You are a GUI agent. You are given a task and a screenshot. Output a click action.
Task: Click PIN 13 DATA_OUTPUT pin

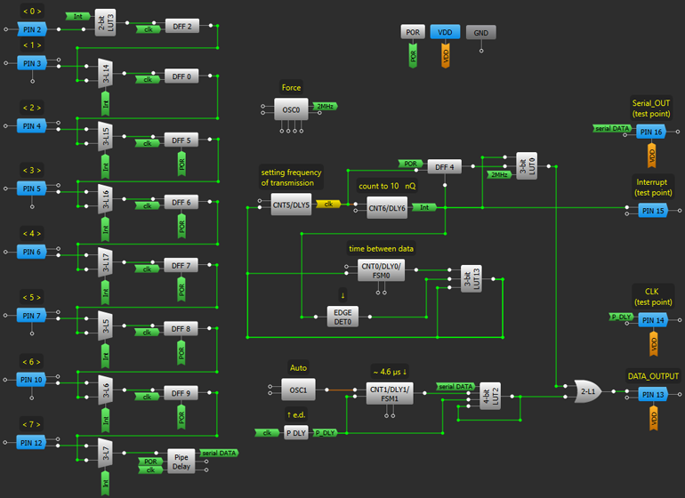click(652, 394)
